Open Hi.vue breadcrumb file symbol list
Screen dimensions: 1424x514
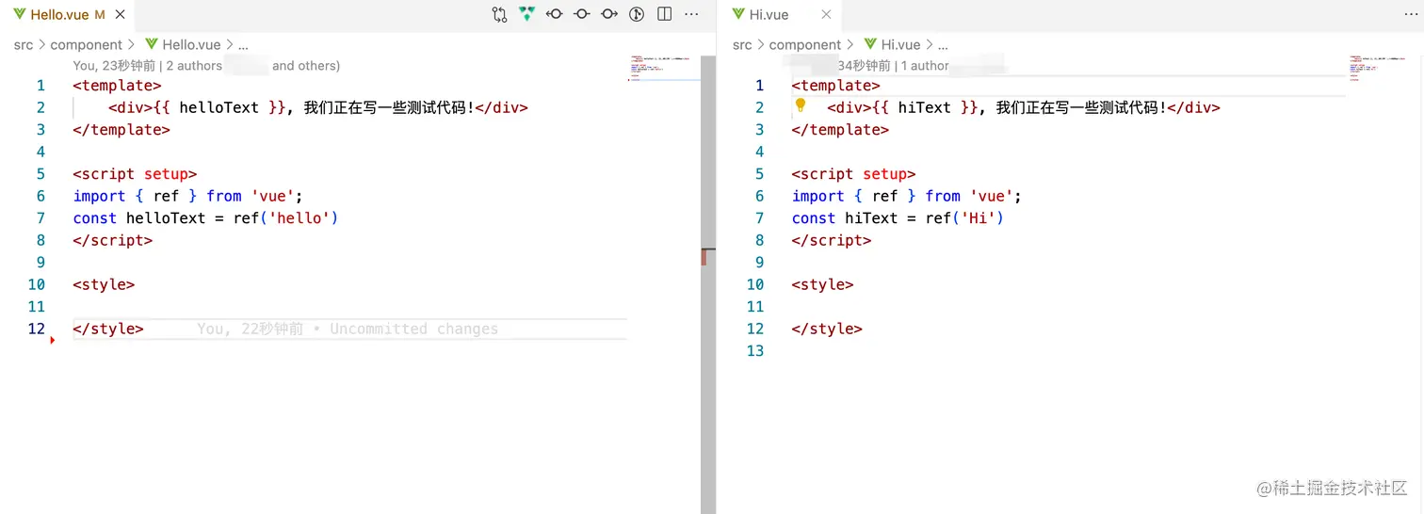900,44
